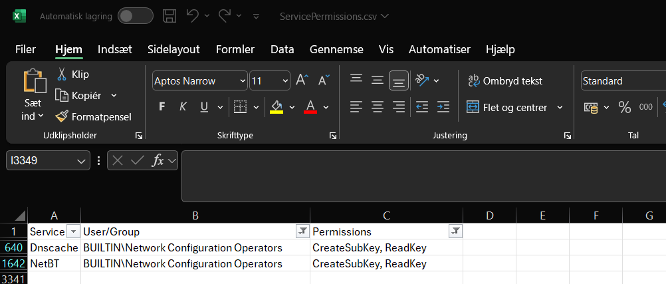The height and width of the screenshot is (284, 666).
Task: Switch to the Formler tab
Action: (235, 49)
